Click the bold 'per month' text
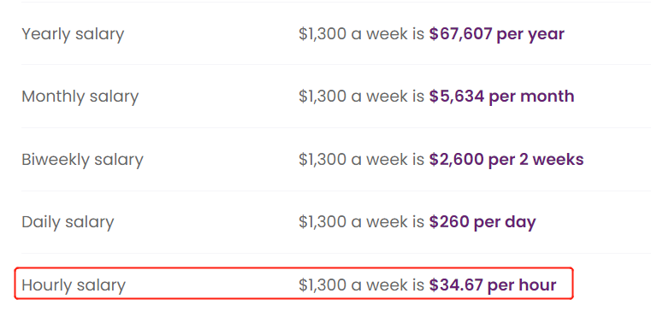 tap(531, 97)
